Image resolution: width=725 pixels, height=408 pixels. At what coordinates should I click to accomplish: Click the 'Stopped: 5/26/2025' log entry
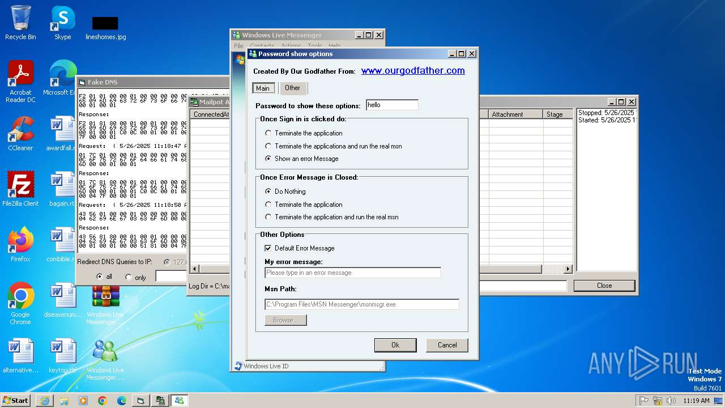[607, 113]
